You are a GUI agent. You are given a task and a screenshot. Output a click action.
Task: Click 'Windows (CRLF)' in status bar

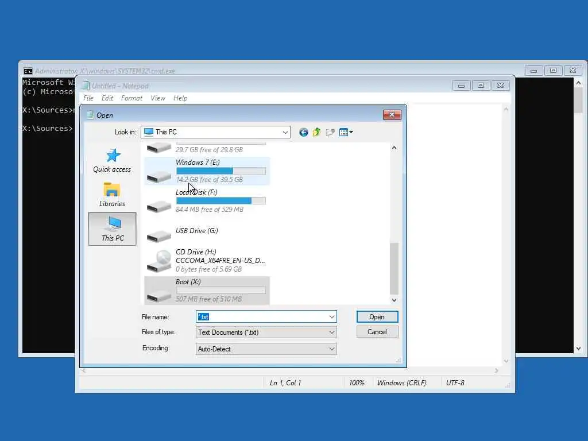401,383
